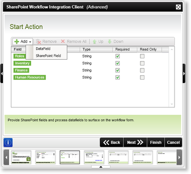Click the list scrollbar down arrow
Viewport: 191px width, 174px height.
(x=172, y=104)
